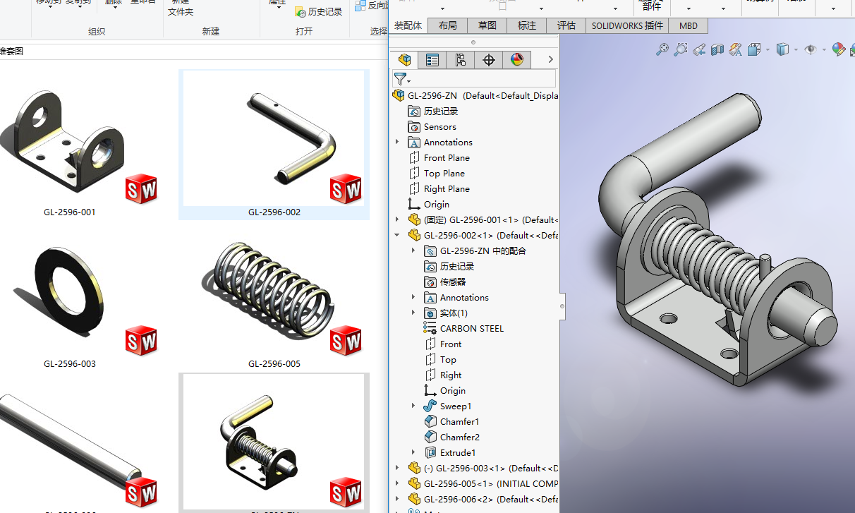
Task: Click the 历史记录 button in Explorer ribbon
Action: tap(318, 11)
